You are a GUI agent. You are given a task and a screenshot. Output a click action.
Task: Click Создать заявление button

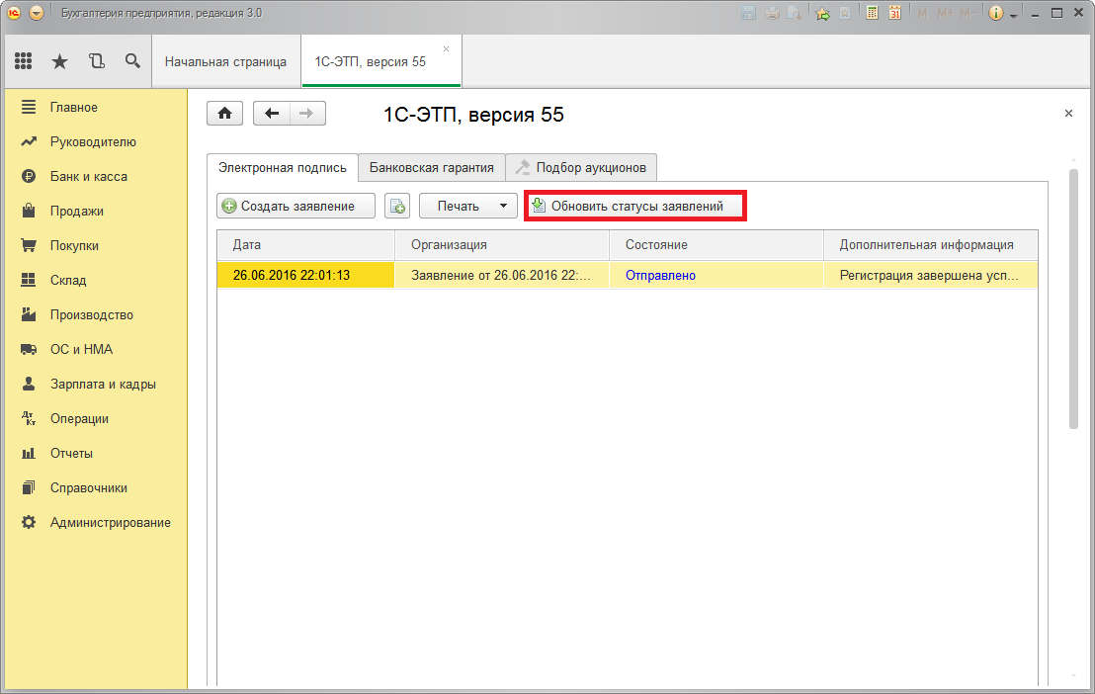click(x=296, y=206)
